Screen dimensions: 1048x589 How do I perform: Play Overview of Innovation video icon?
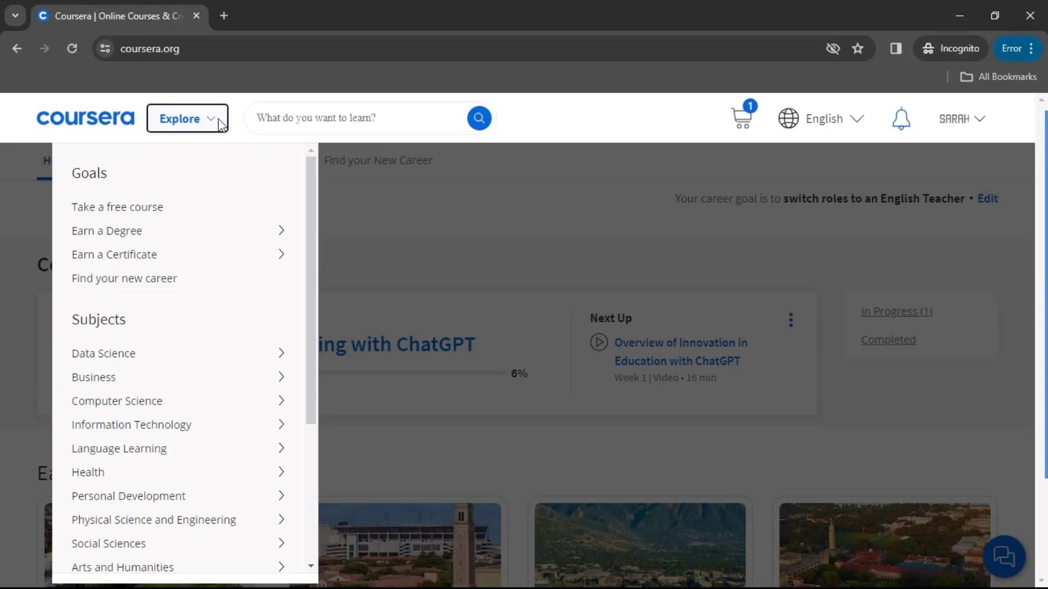(x=599, y=342)
